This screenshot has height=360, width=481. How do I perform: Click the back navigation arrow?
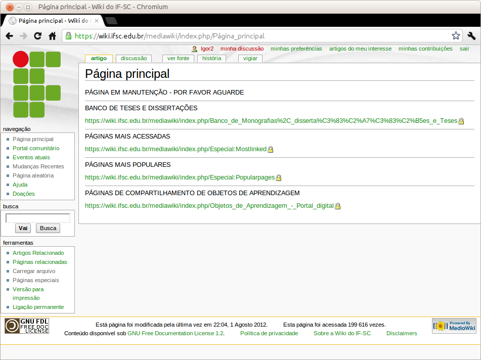pos(9,36)
